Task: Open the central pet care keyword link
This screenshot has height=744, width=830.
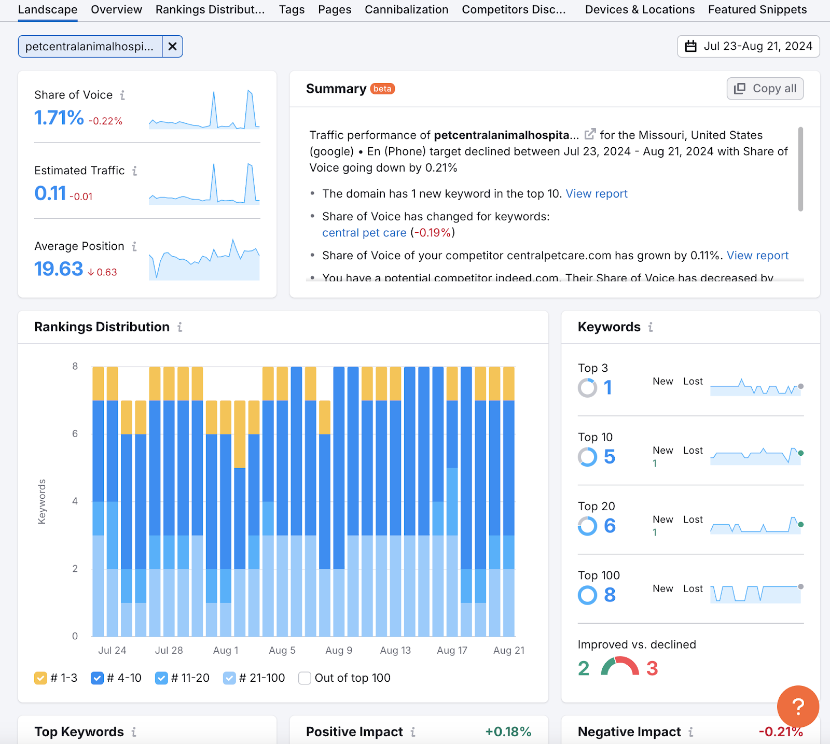Action: pos(364,233)
